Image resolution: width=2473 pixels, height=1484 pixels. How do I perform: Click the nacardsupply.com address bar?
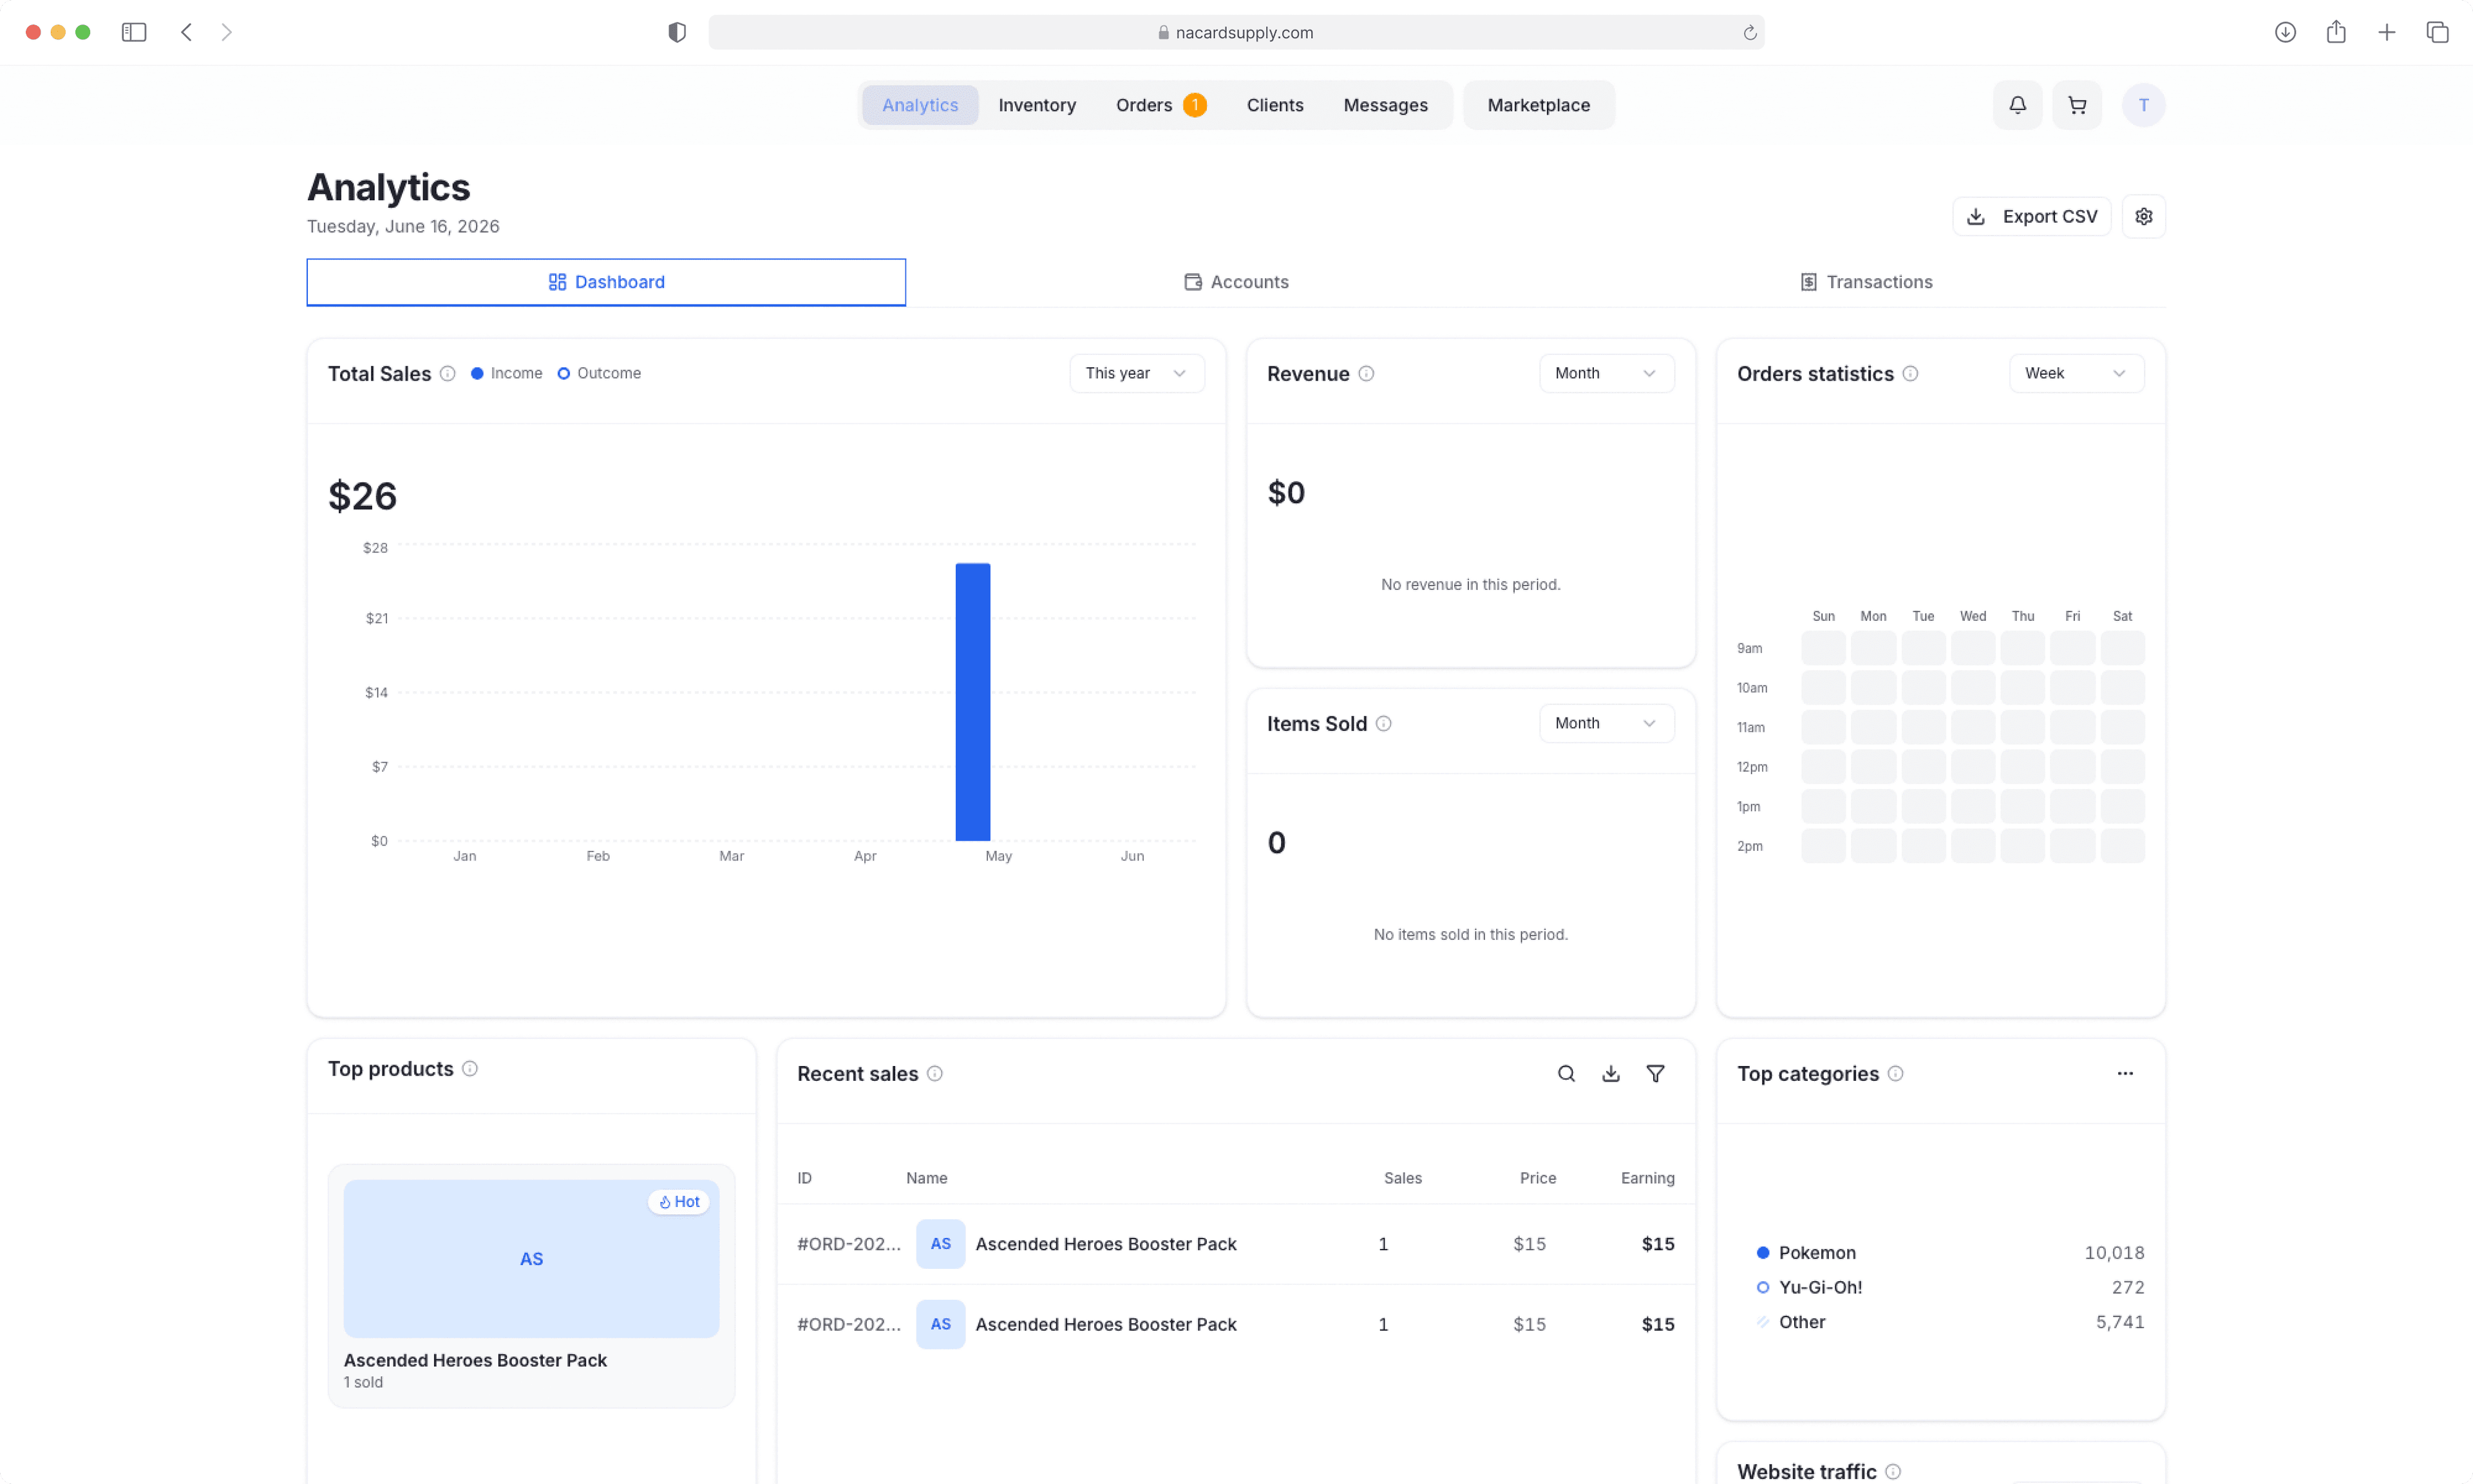pyautogui.click(x=1235, y=32)
